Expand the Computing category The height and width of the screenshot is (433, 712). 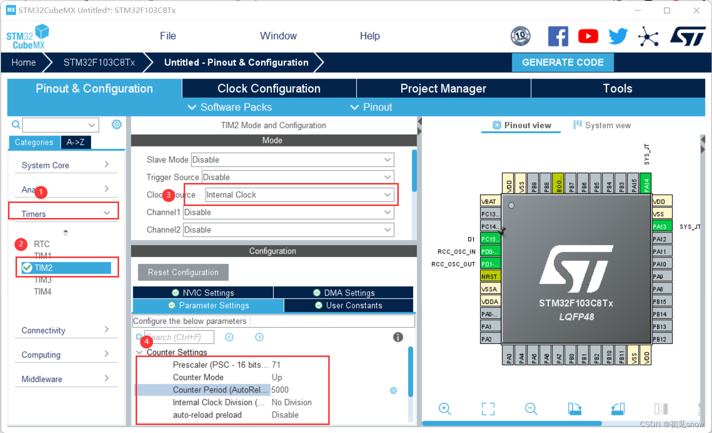click(66, 354)
